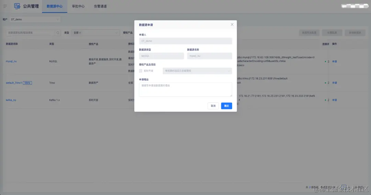Screen dimensions: 371x195
Task: Click 申请 link in mysql_nu row
Action: [334, 62]
